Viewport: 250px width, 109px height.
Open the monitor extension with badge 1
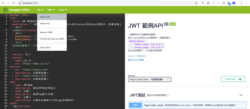coord(229,3)
